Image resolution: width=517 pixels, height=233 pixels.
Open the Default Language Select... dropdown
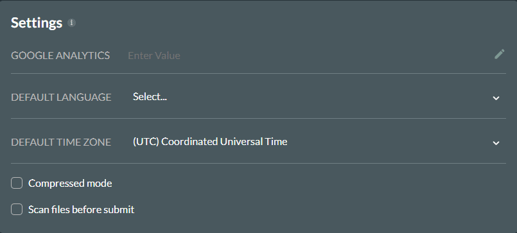coord(317,97)
